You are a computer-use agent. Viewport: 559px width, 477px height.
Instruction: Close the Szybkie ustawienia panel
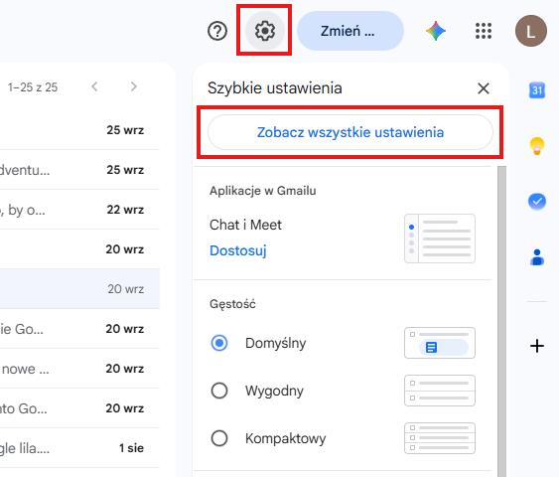click(x=484, y=88)
